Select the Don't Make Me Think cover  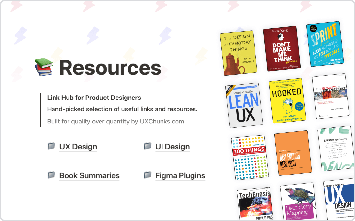[282, 48]
